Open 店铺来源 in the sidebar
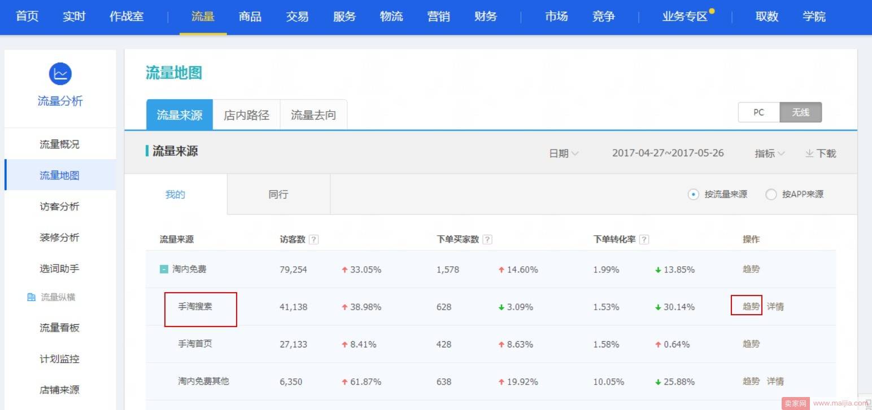Screen dimensions: 872x410 click(x=60, y=390)
